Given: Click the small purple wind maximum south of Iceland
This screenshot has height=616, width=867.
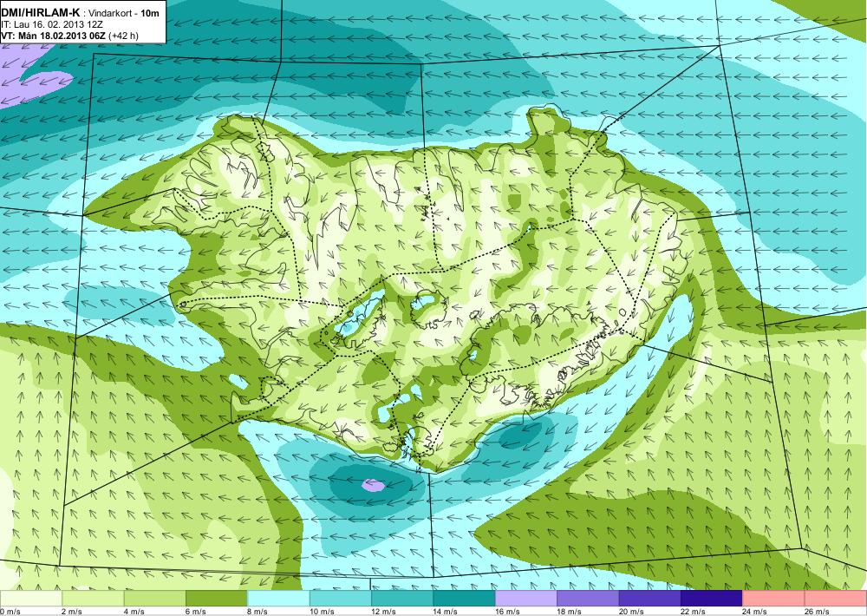Looking at the screenshot, I should click(x=373, y=485).
